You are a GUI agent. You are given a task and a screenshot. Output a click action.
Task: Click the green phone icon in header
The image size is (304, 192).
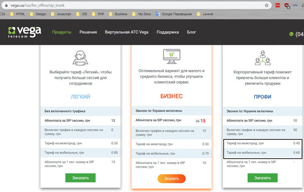pos(291,34)
